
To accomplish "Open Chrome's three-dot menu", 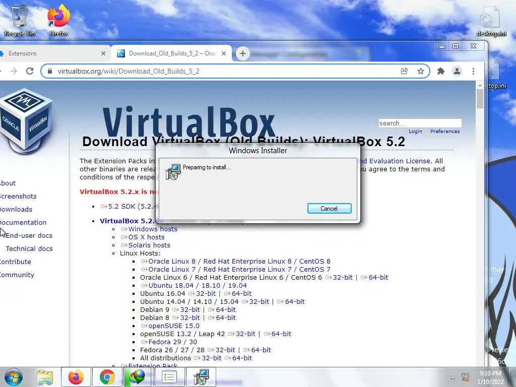I will tap(473, 71).
